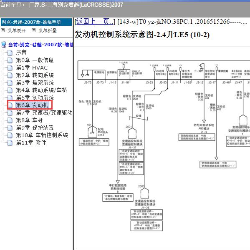Viewport: 250px width, 250px height.
Task: Click the page icon beside 第9章
Action: click(10, 128)
